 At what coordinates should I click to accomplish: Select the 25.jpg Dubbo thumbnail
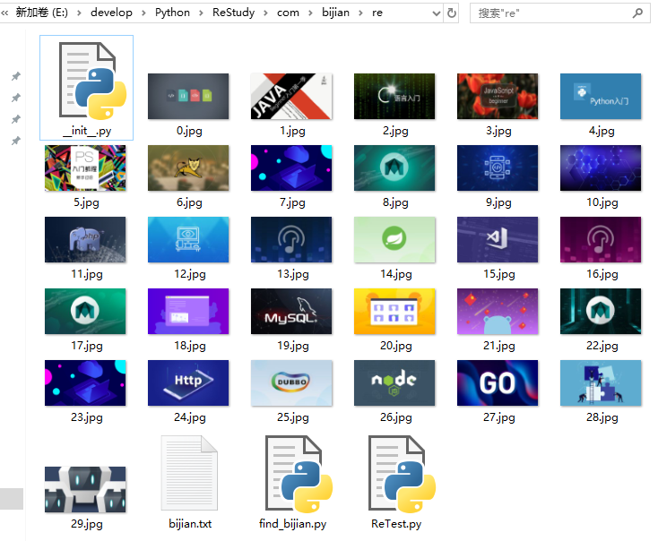click(x=291, y=382)
